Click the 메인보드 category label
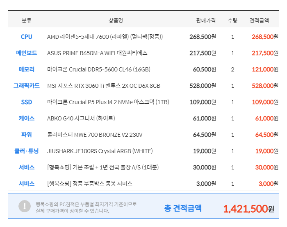The height and width of the screenshot is (227, 287). 27,53
